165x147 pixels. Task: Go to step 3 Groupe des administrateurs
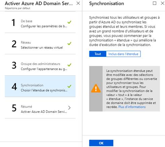tap(40, 65)
